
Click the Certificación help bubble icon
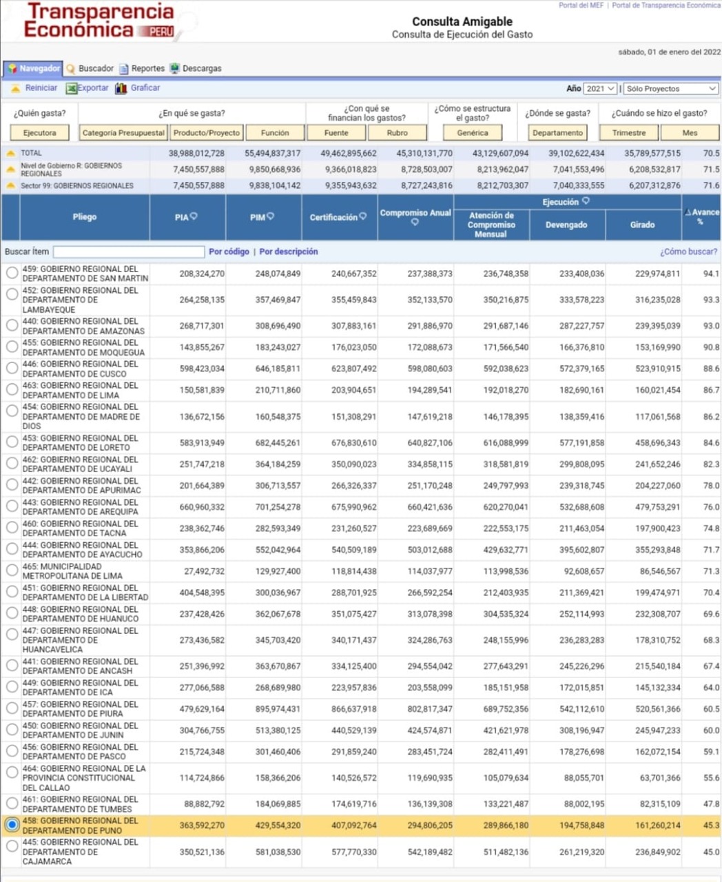click(x=363, y=216)
